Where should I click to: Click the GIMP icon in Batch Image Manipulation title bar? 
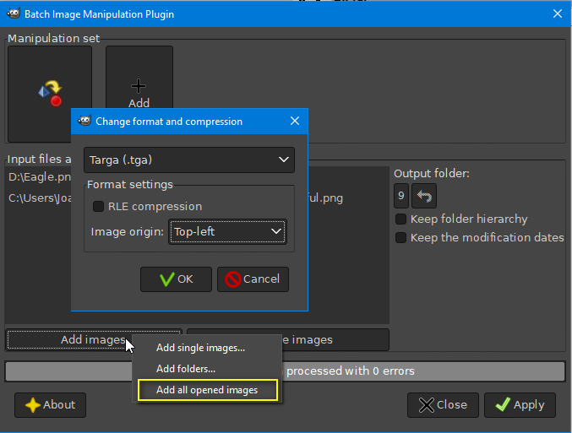coord(14,14)
